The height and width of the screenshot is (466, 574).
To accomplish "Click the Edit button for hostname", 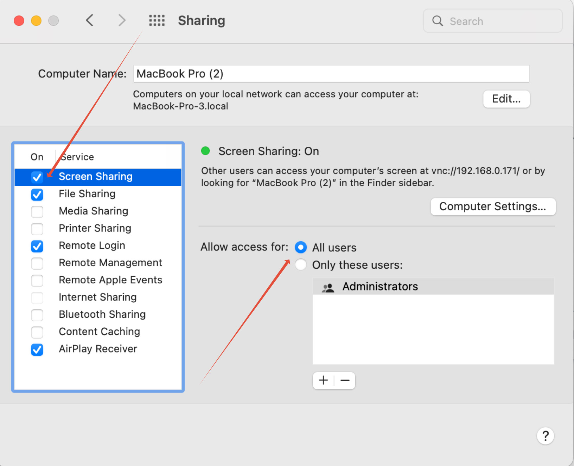I will [506, 99].
